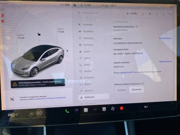The image size is (180, 135).
Task: Tap the clock time in status bar
Action: [x=104, y=6]
